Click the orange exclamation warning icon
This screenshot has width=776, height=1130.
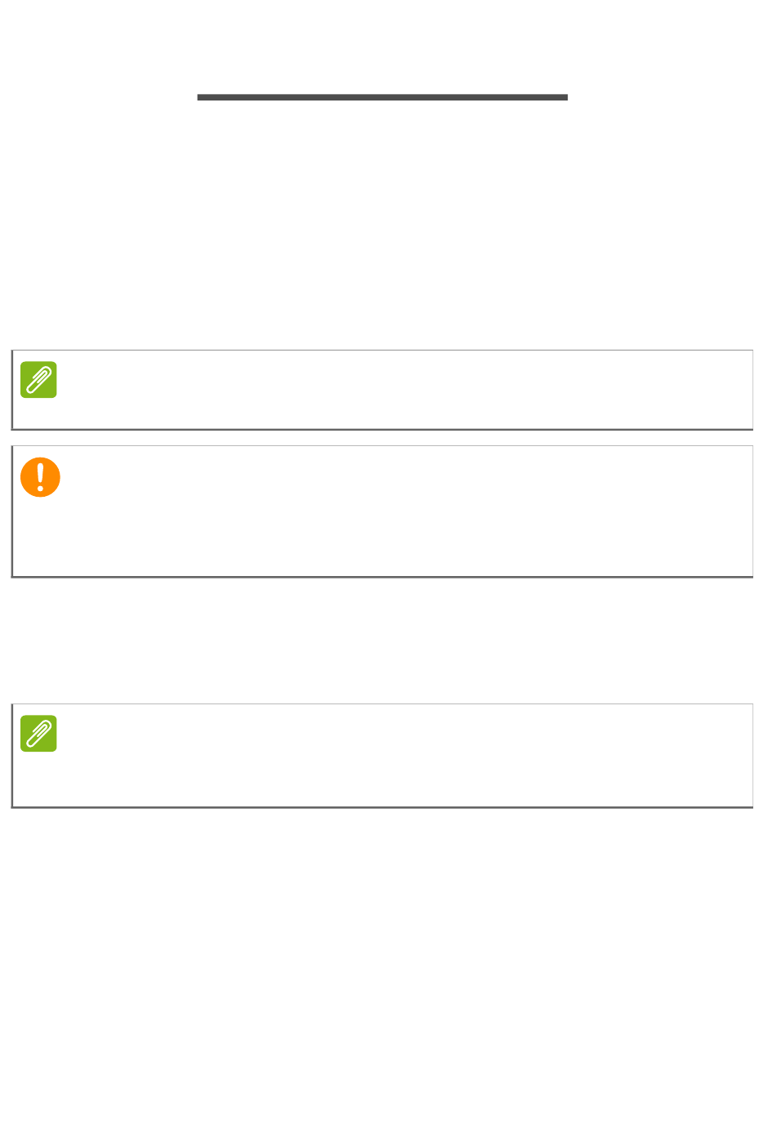40,477
